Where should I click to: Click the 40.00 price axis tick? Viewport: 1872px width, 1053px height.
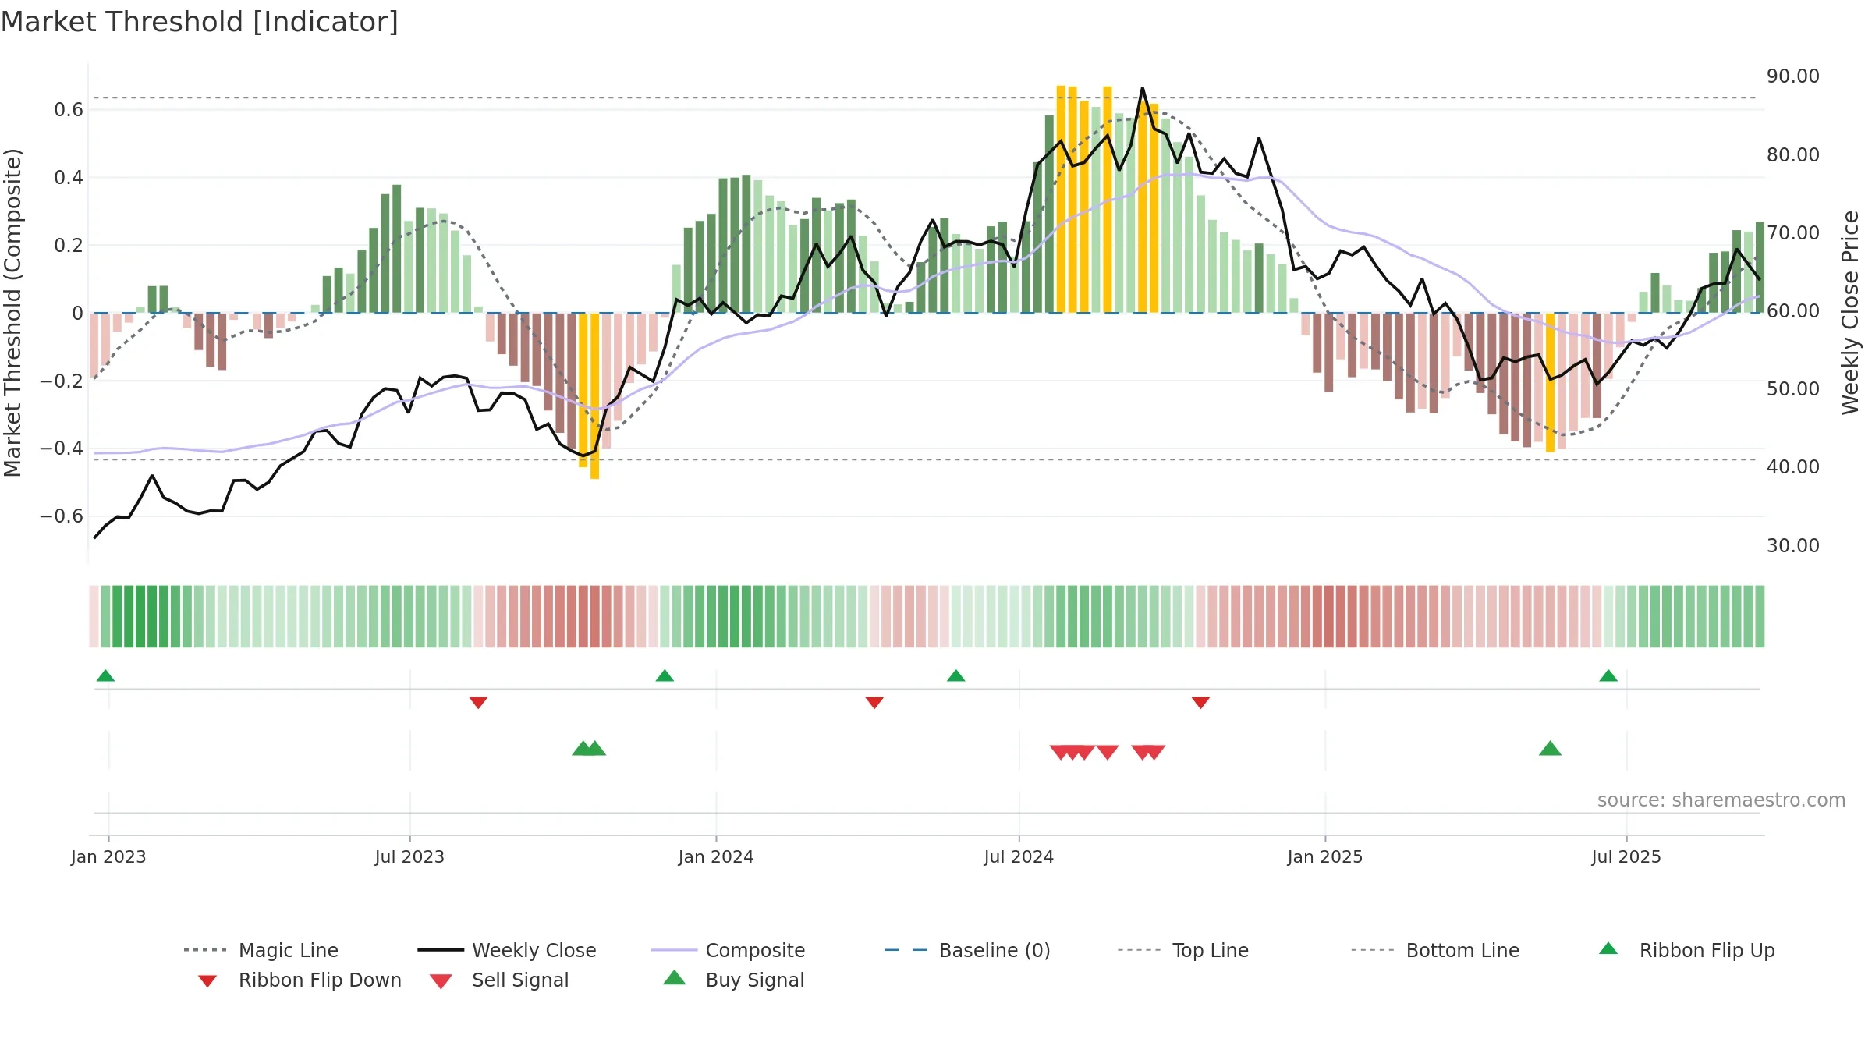coord(1793,466)
